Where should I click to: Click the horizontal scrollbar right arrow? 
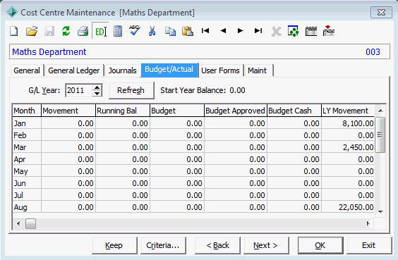(368, 223)
